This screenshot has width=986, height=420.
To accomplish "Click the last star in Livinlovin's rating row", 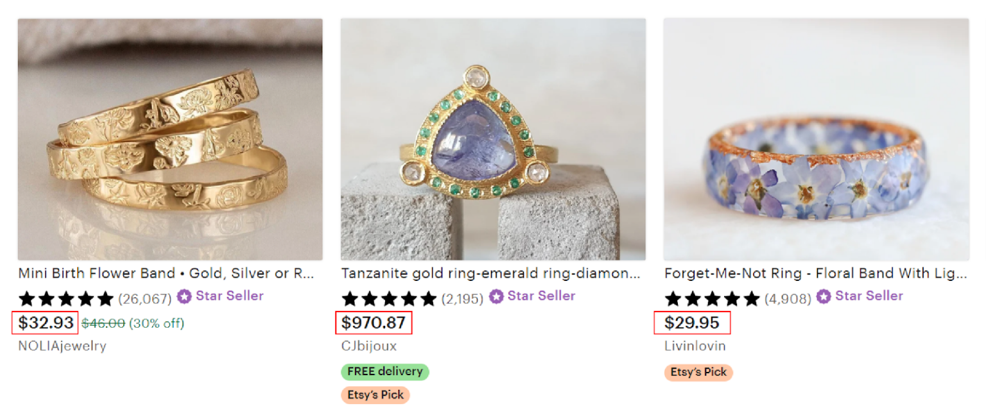I will coord(752,298).
